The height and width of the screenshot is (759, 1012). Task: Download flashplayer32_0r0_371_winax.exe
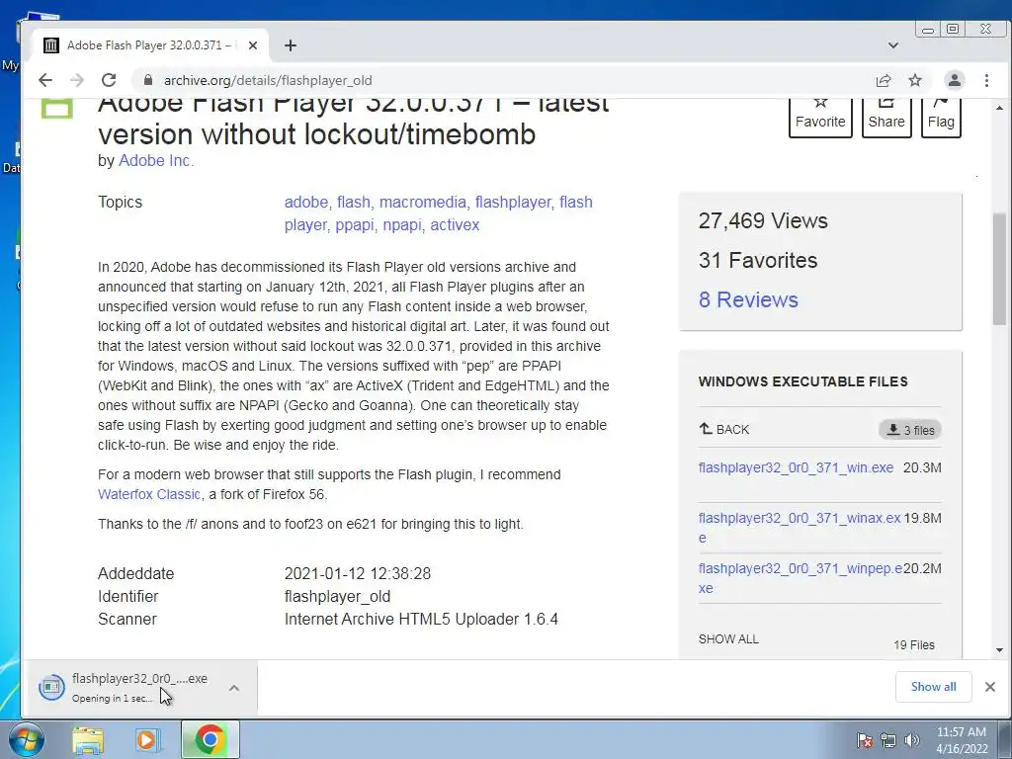click(x=799, y=528)
